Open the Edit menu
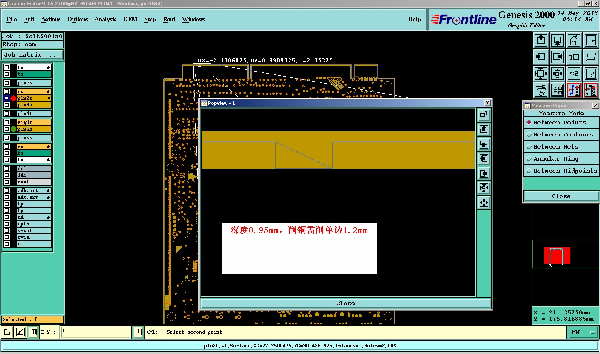This screenshot has width=600, height=354. (x=29, y=19)
